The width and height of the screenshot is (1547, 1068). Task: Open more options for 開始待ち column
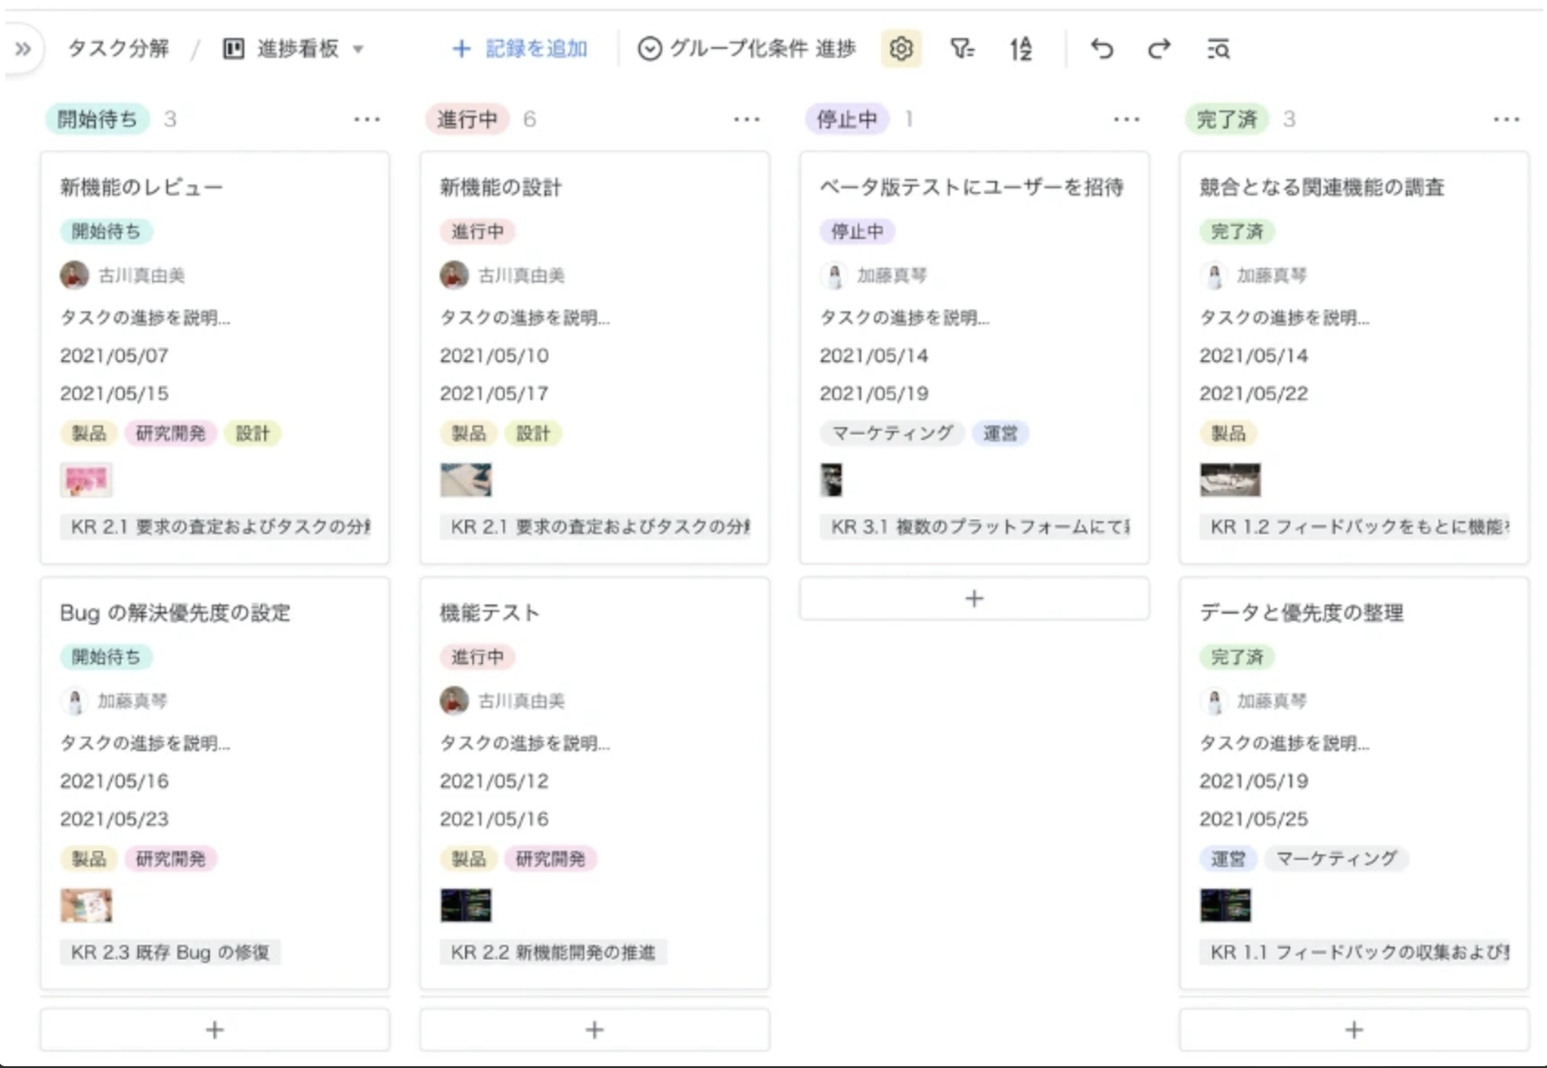[366, 119]
